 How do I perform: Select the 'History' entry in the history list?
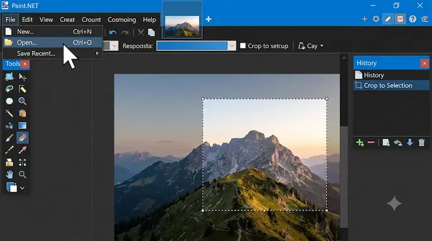tap(391, 75)
